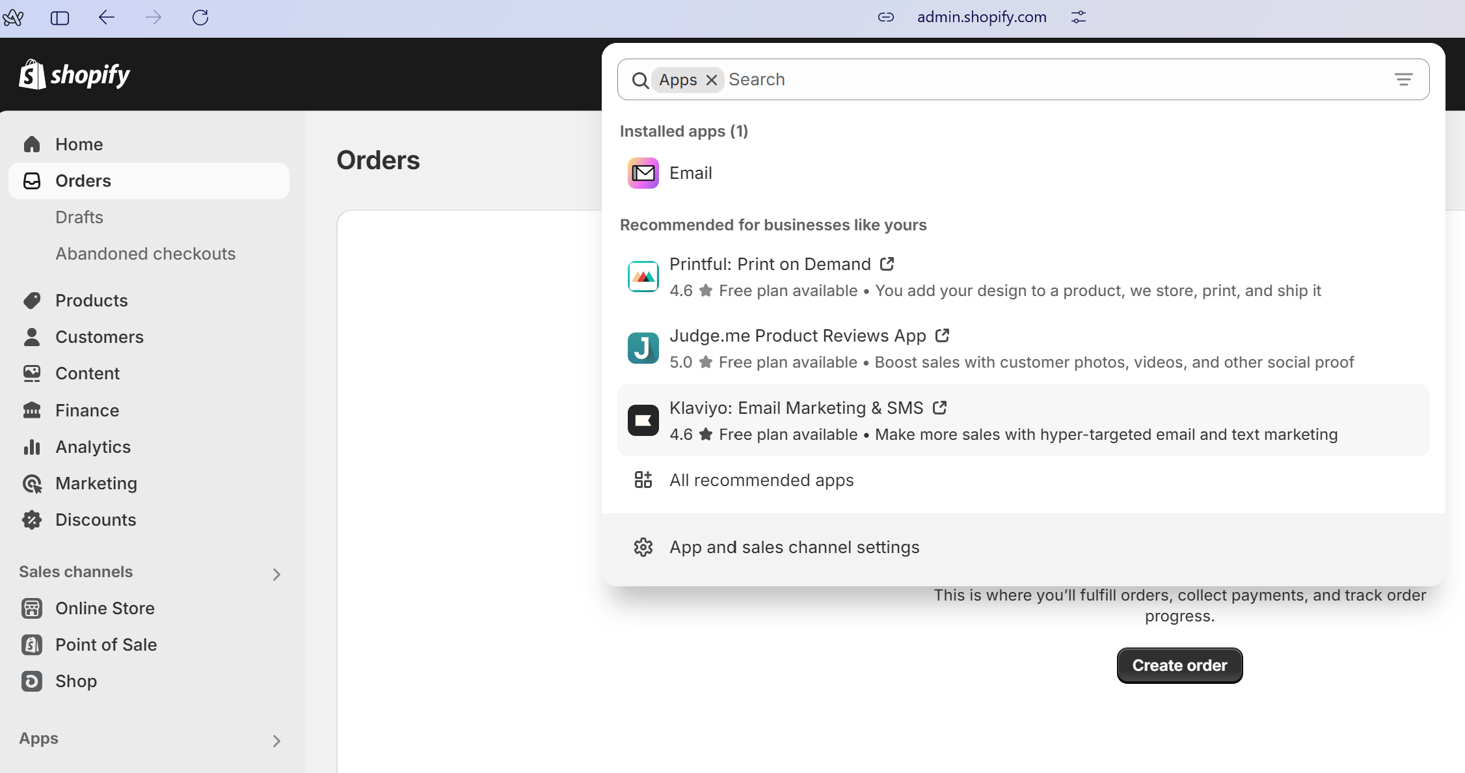Reload the page with refresh icon
The width and height of the screenshot is (1465, 773).
pos(200,18)
